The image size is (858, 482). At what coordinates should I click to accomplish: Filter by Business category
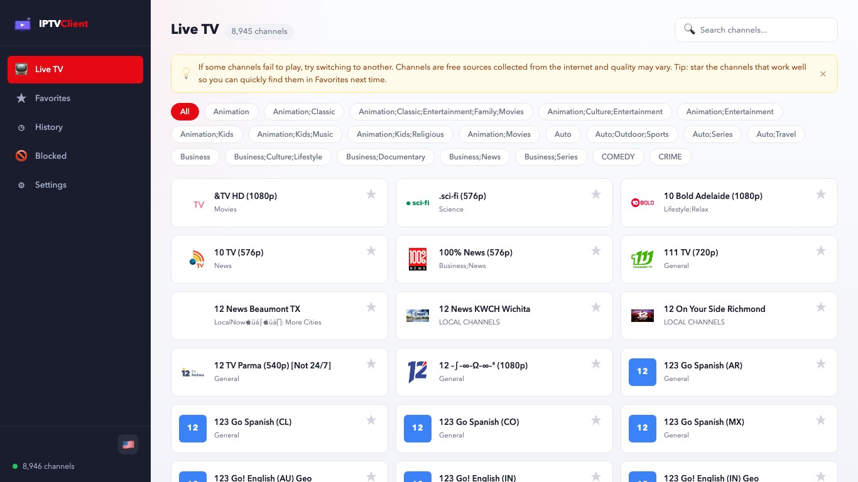coord(195,157)
